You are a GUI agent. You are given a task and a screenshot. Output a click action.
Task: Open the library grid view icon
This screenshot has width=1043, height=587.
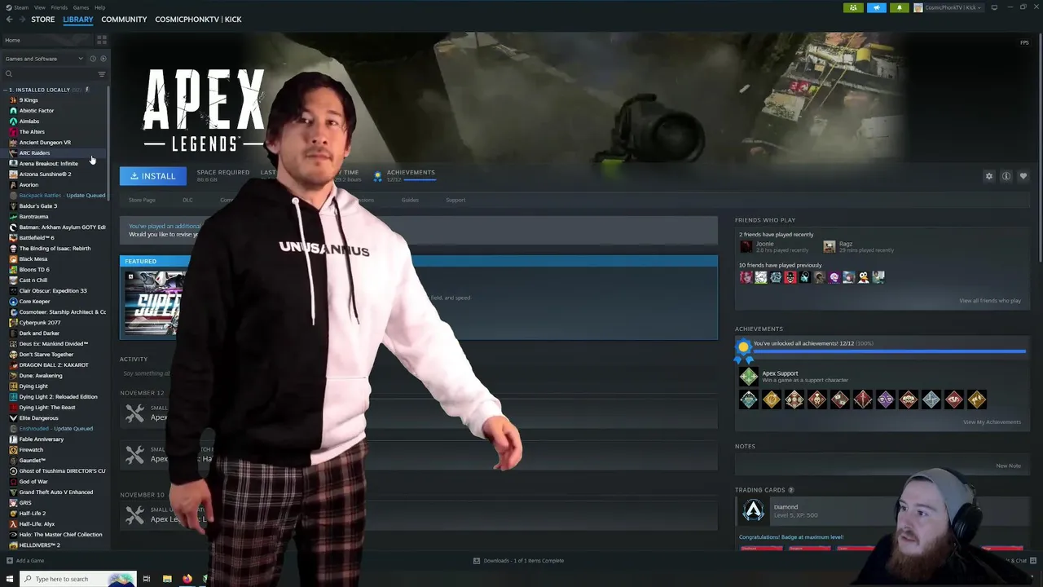pyautogui.click(x=102, y=40)
